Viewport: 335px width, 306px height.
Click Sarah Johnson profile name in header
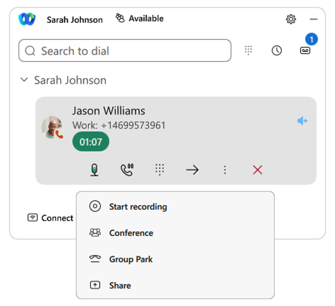(75, 20)
